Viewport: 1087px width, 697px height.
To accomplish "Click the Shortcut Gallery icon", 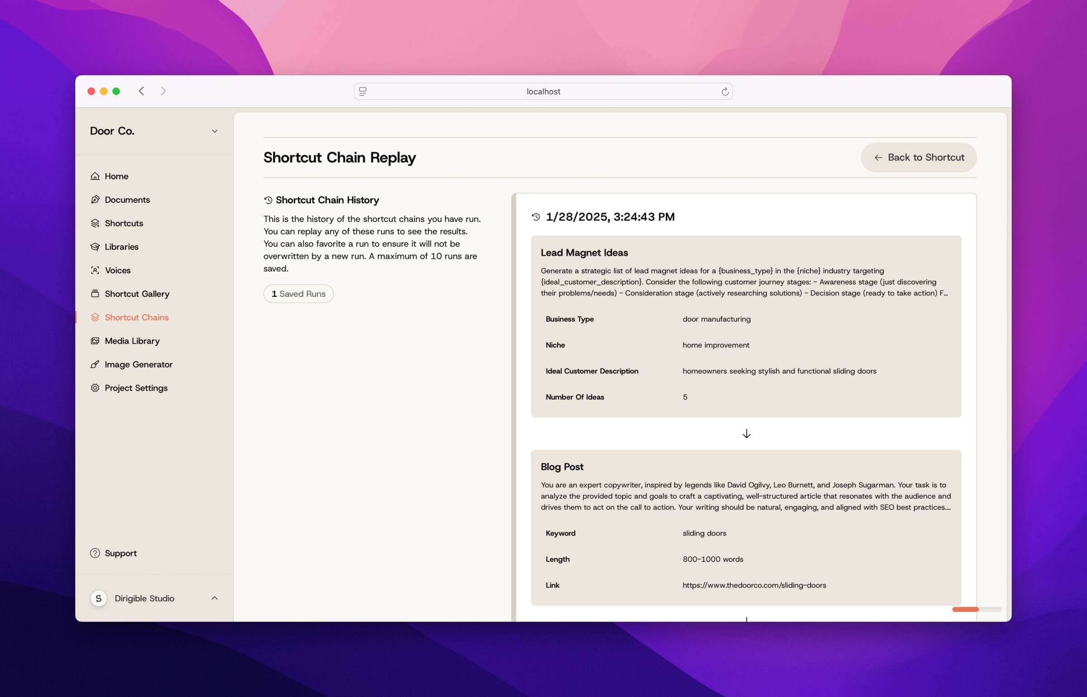I will (95, 294).
